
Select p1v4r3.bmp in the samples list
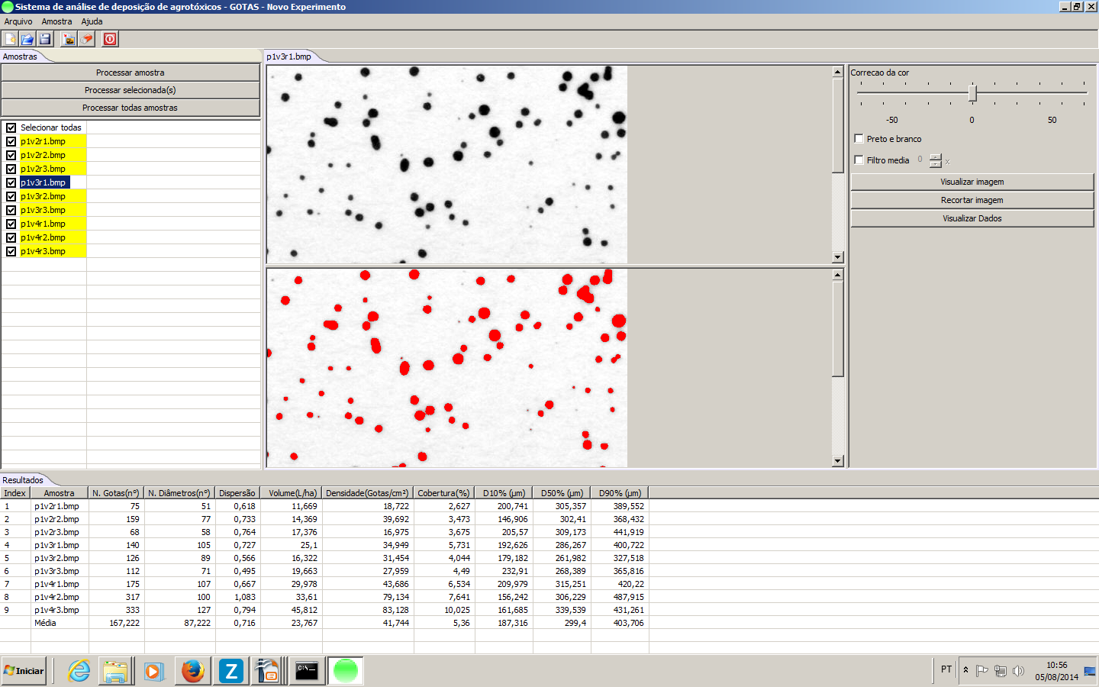click(43, 251)
